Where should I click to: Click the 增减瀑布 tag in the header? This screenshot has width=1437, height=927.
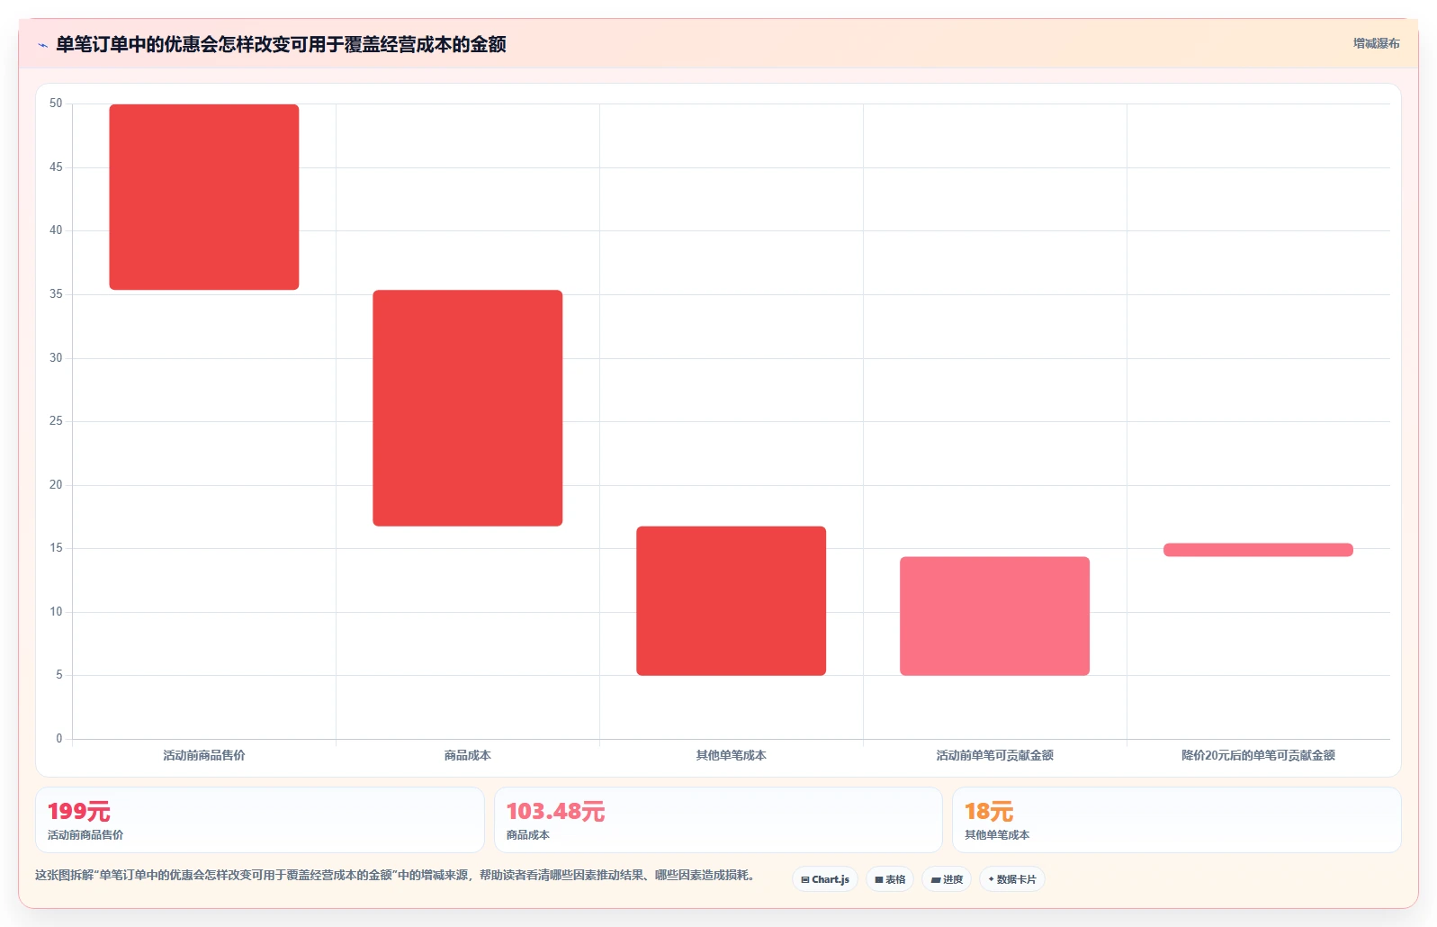tap(1376, 43)
